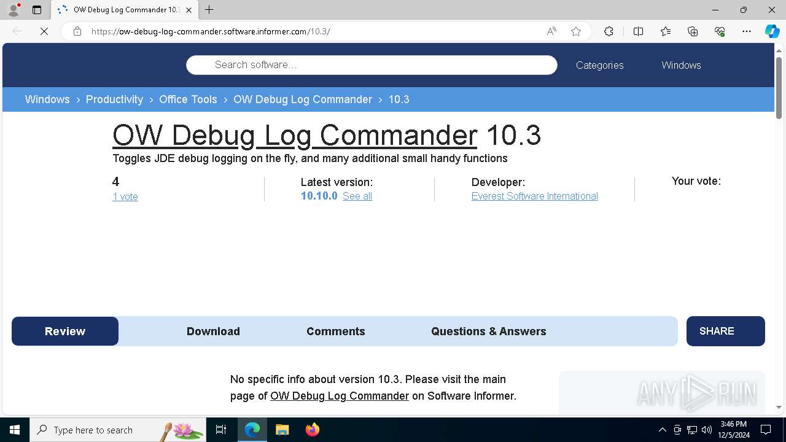The height and width of the screenshot is (442, 786).
Task: Open the tab actions menu icon
Action: pos(37,10)
